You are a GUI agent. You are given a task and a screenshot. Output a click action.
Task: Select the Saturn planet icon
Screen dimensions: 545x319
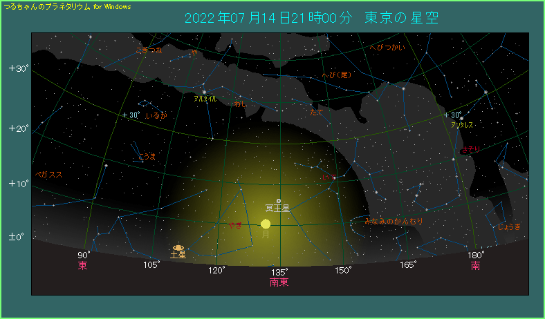[178, 247]
